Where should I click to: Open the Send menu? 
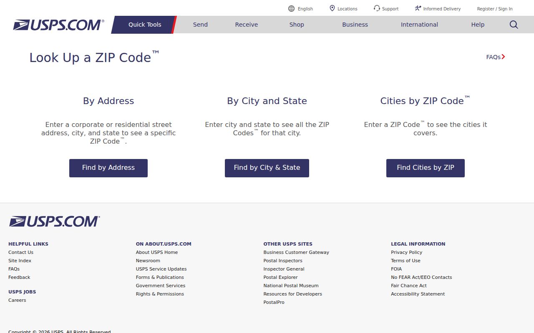point(200,25)
